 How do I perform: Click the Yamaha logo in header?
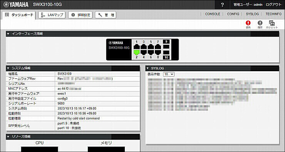pos(16,5)
